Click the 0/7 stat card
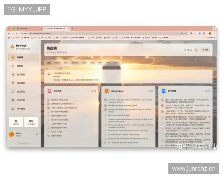Viewport: 223px width, 178px height. pos(31,122)
